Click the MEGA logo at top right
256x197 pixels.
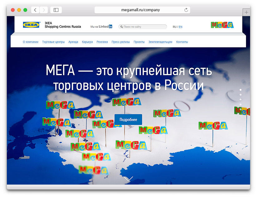pyautogui.click(x=222, y=25)
